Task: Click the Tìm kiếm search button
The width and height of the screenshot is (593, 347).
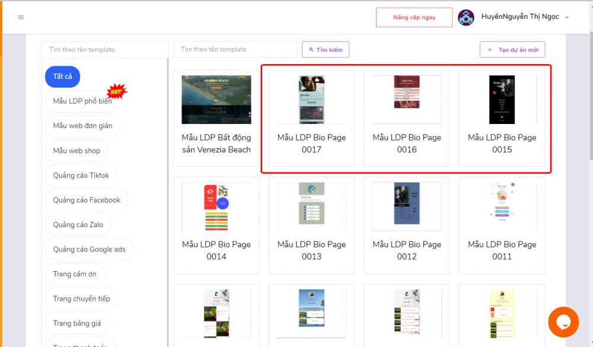Action: pyautogui.click(x=326, y=50)
